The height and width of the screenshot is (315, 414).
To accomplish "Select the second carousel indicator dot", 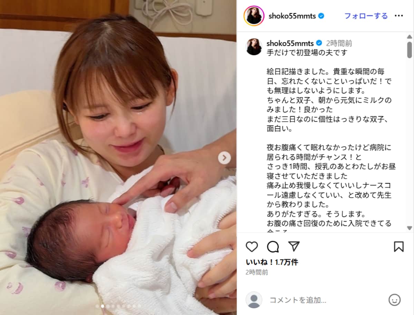I will pos(102,306).
